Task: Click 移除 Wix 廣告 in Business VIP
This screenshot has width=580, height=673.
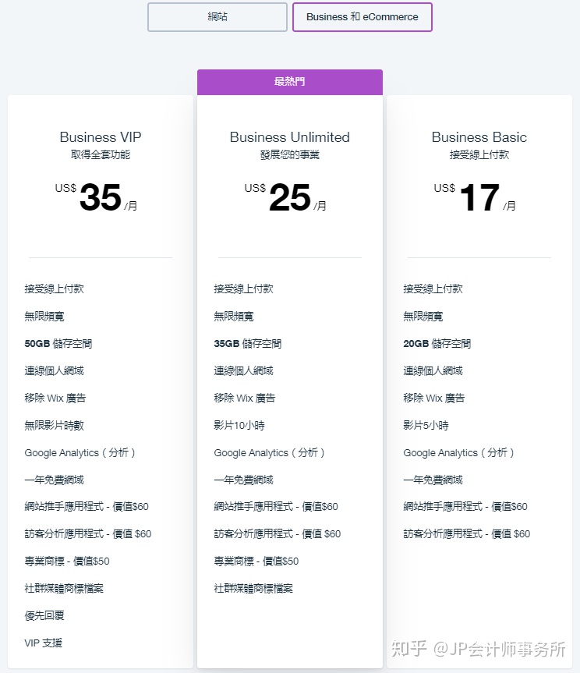Action: coord(55,398)
